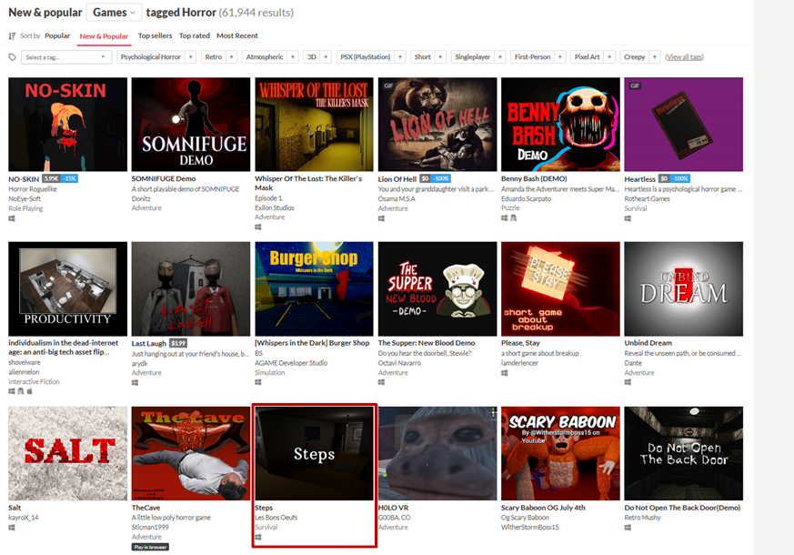Add the 3D tag via plus icon

(x=326, y=57)
